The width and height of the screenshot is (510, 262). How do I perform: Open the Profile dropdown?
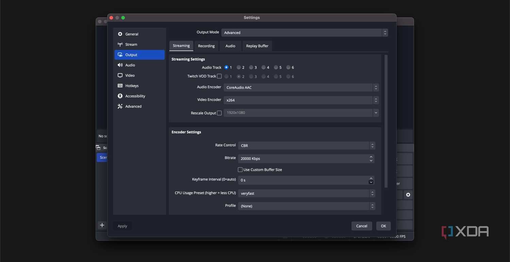307,206
